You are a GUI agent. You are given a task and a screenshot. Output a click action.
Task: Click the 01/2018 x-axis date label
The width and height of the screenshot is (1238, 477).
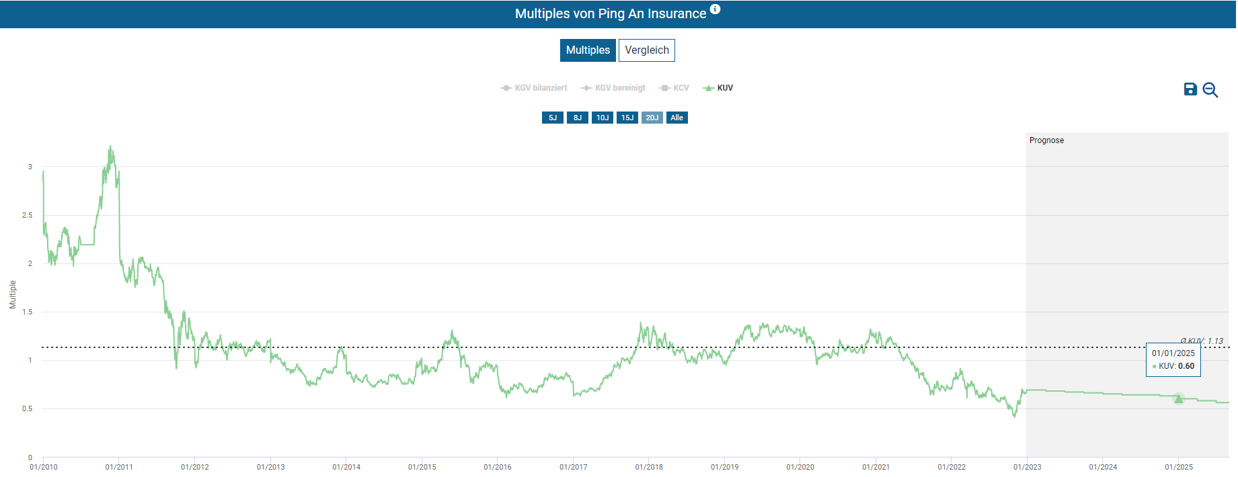[x=649, y=467]
